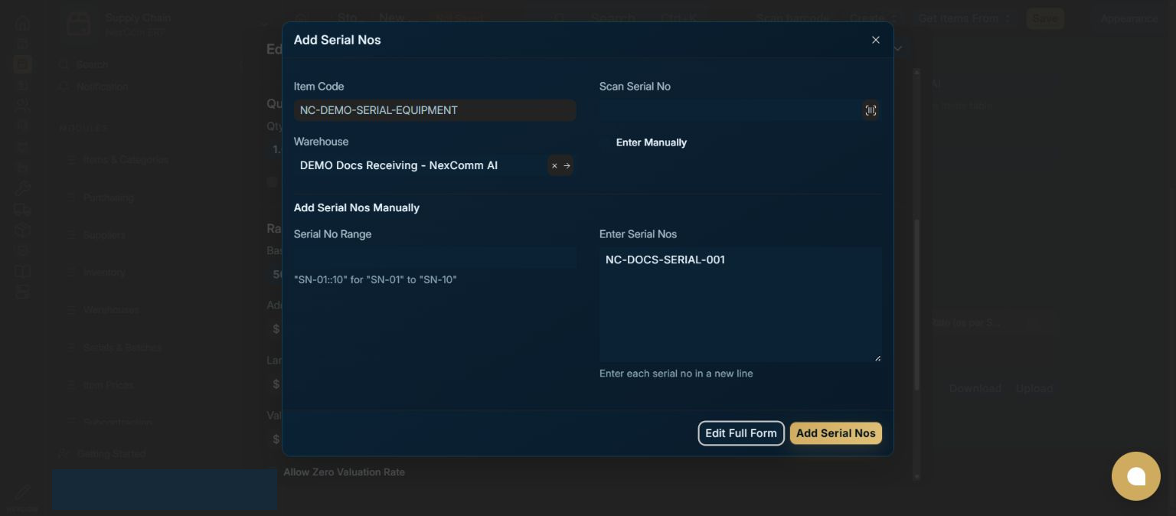Click the Add Serial Nos button
Image resolution: width=1176 pixels, height=516 pixels.
click(836, 433)
